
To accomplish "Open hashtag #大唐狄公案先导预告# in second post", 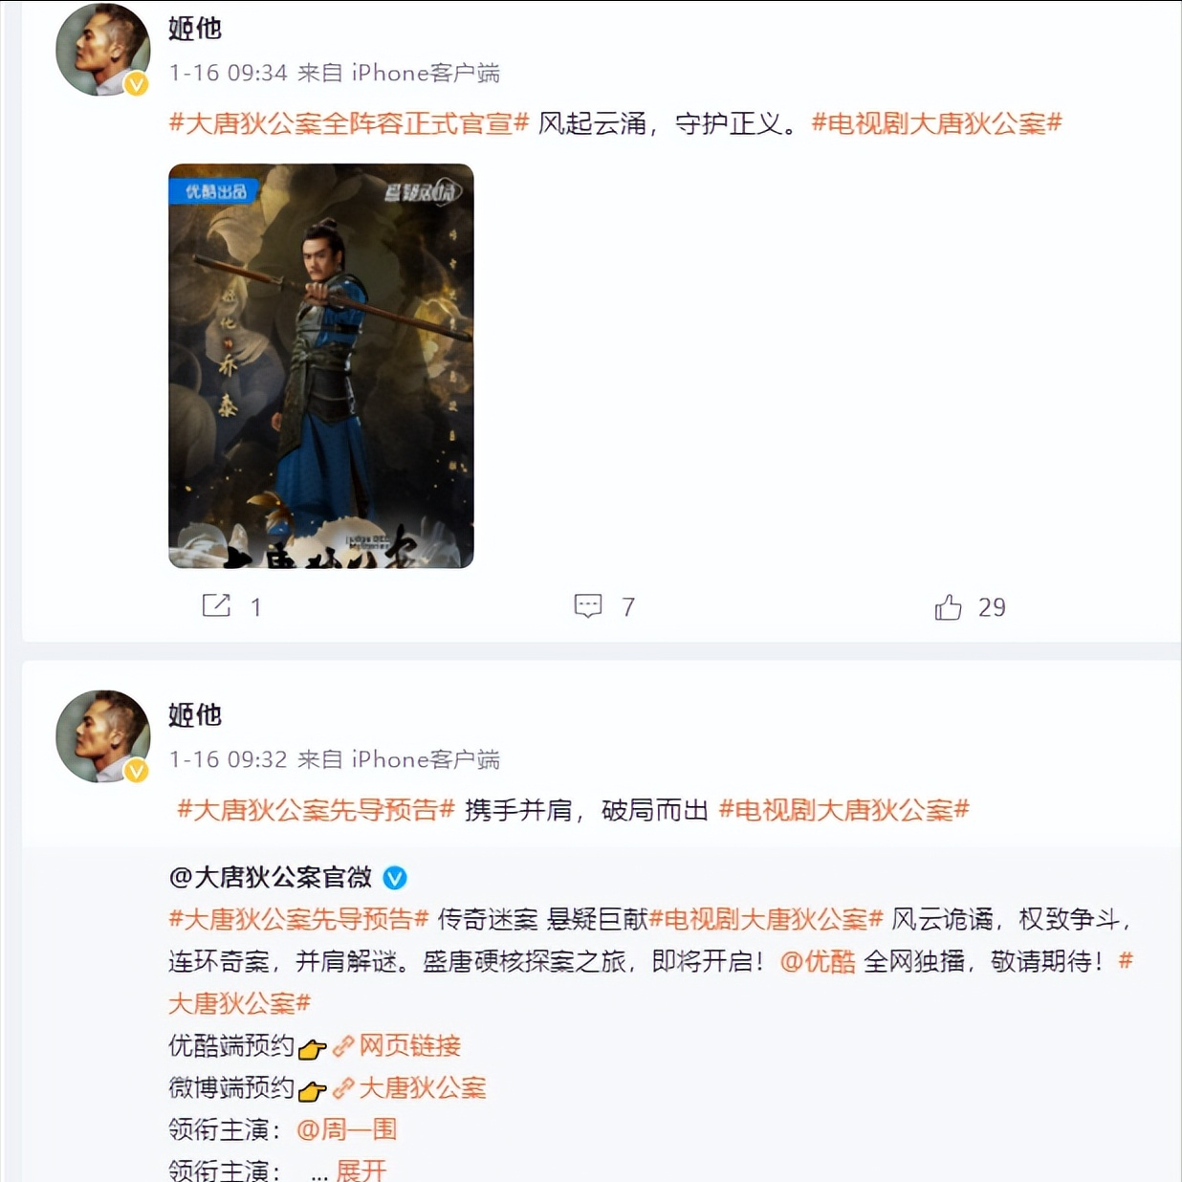I will click(x=316, y=810).
